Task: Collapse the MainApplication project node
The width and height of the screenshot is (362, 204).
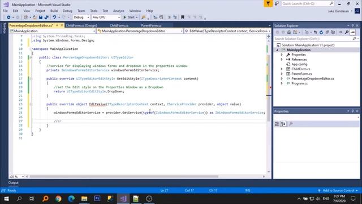Action: [x=278, y=50]
